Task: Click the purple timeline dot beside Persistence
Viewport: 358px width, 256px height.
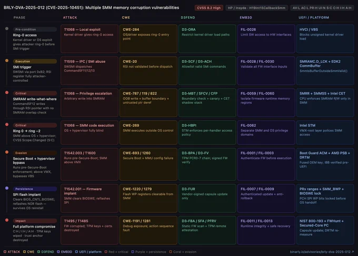Action: [7, 188]
